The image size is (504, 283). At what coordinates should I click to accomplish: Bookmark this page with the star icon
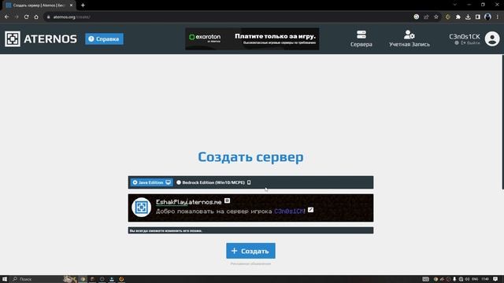point(436,17)
